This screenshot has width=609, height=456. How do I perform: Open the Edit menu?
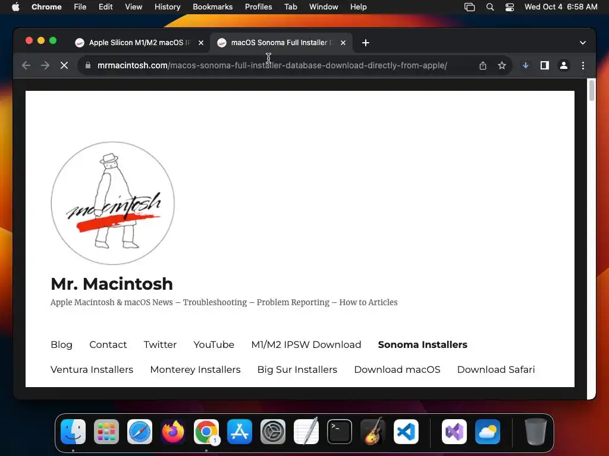(106, 7)
